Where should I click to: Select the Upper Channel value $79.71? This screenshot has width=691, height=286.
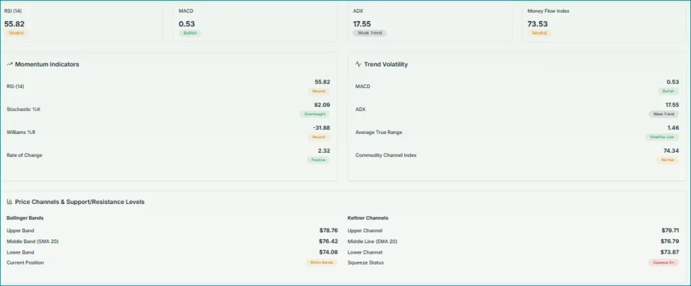click(x=669, y=230)
